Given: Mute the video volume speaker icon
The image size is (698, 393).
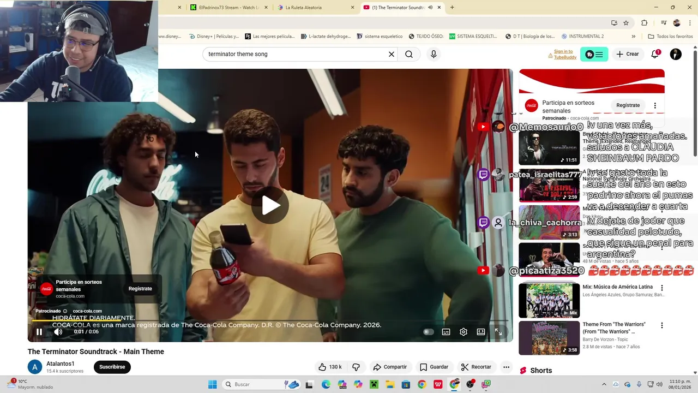Looking at the screenshot, I should pyautogui.click(x=58, y=332).
